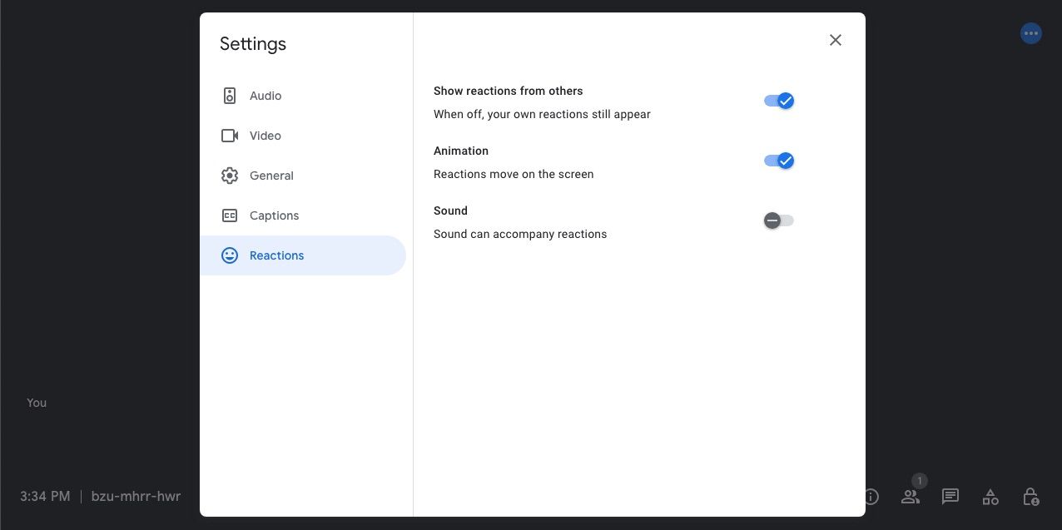Click the Reactions smiley face icon
This screenshot has width=1062, height=530.
(x=230, y=255)
